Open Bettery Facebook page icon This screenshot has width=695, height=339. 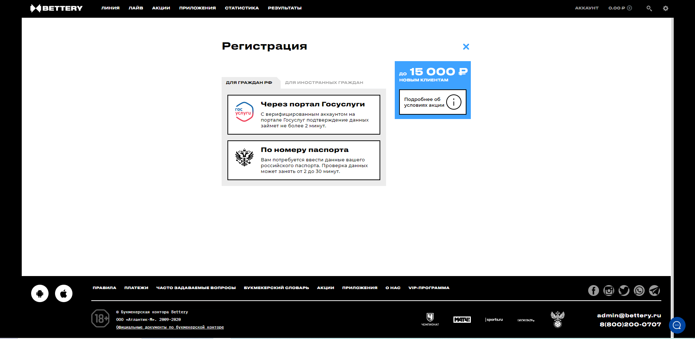594,291
